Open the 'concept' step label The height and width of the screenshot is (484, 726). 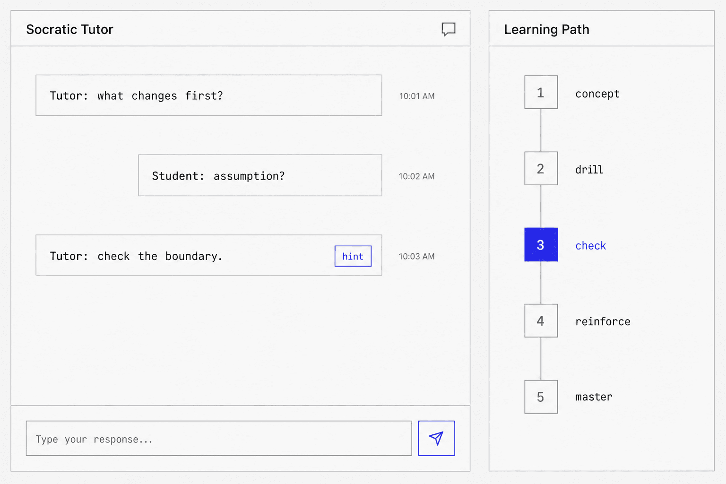coord(597,94)
